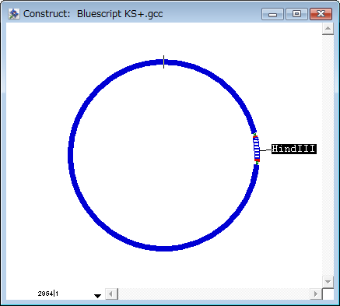The image size is (340, 306).
Task: Click the vertical scrollbar track
Action: 328,155
